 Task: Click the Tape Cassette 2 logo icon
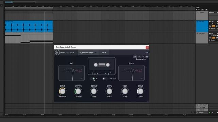tap(57, 53)
